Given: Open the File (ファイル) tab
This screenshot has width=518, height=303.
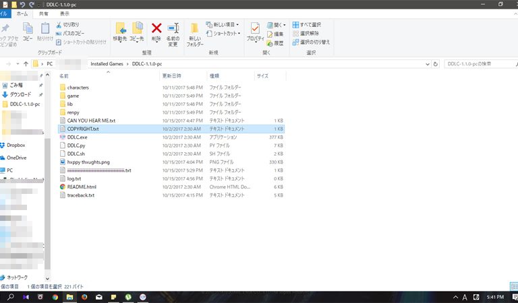Looking at the screenshot, I should pyautogui.click(x=4, y=13).
